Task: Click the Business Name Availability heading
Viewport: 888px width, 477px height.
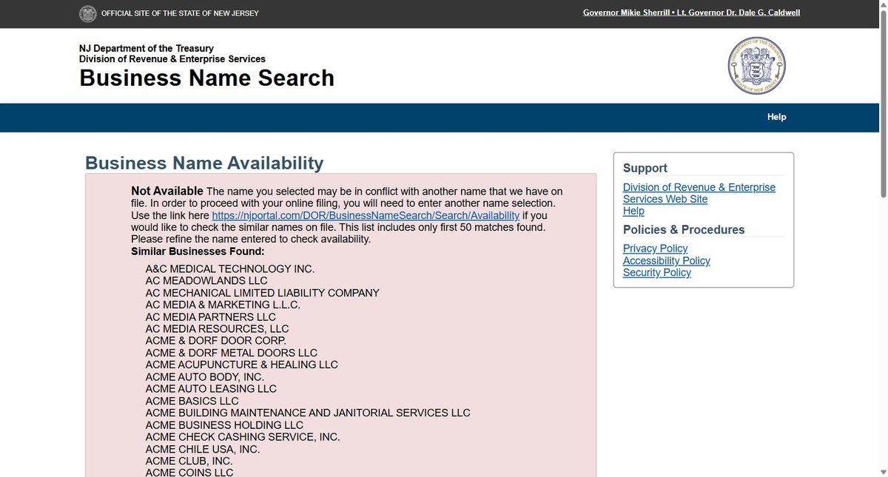Action: point(204,163)
